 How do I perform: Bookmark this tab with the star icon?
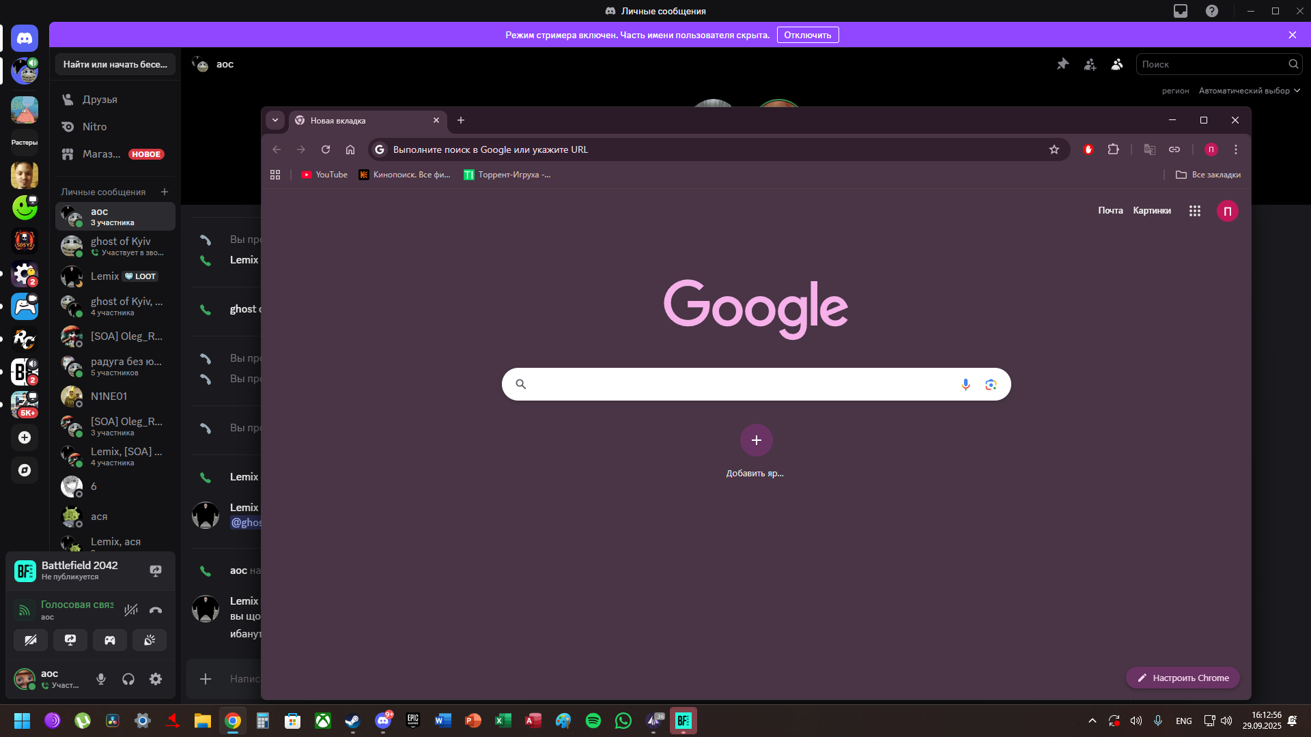click(x=1054, y=149)
